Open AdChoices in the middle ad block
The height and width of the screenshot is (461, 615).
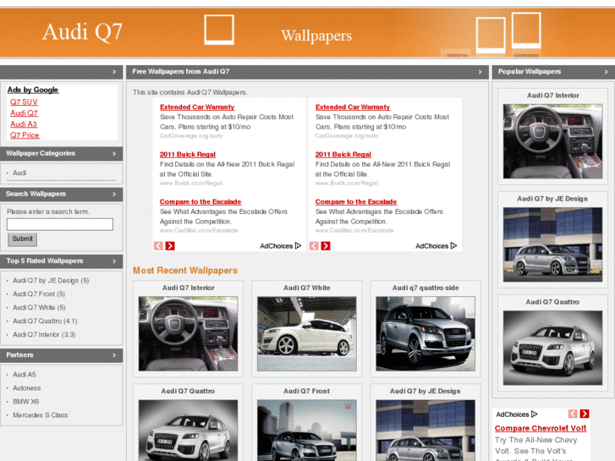tap(437, 246)
